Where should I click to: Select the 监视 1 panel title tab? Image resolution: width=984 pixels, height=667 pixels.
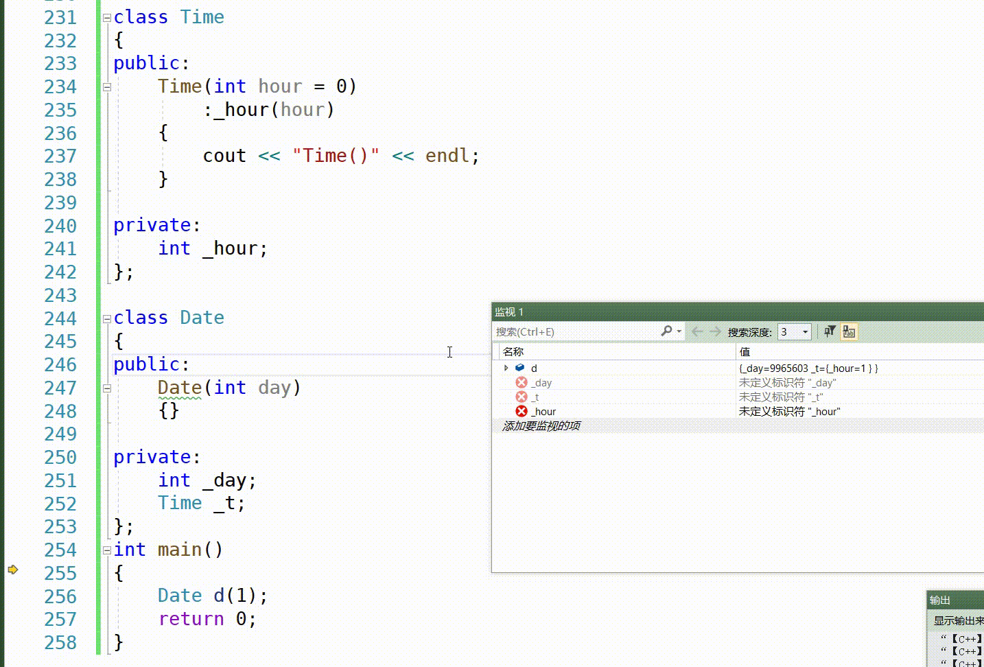point(509,312)
